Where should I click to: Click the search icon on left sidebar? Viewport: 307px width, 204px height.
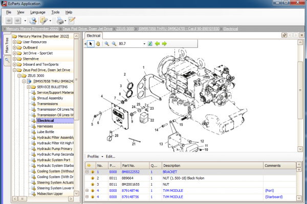coord(7,60)
